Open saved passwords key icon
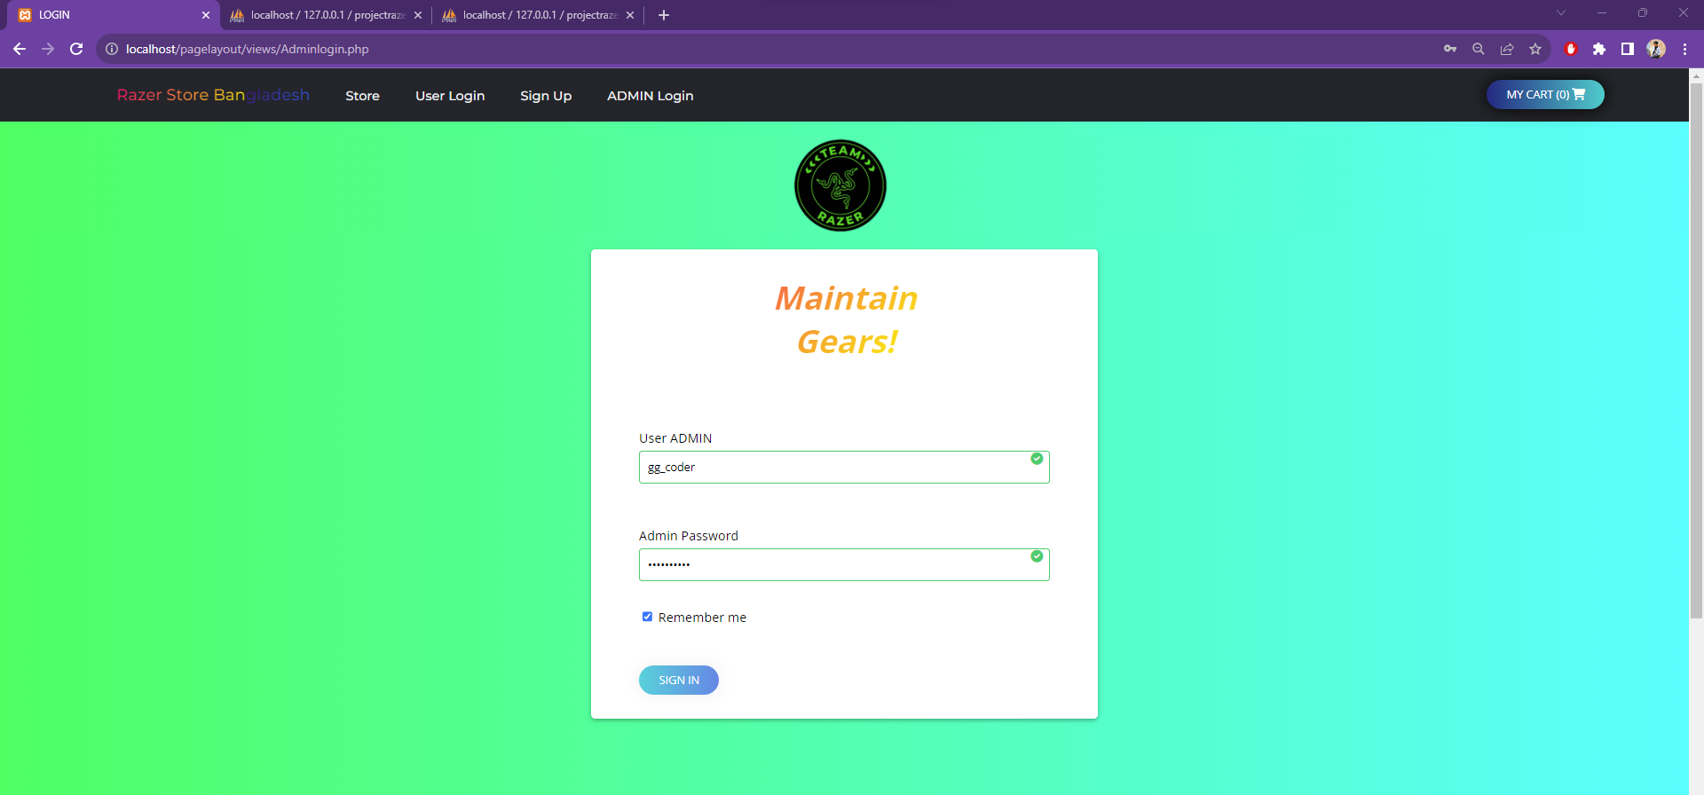The width and height of the screenshot is (1704, 795). point(1450,49)
